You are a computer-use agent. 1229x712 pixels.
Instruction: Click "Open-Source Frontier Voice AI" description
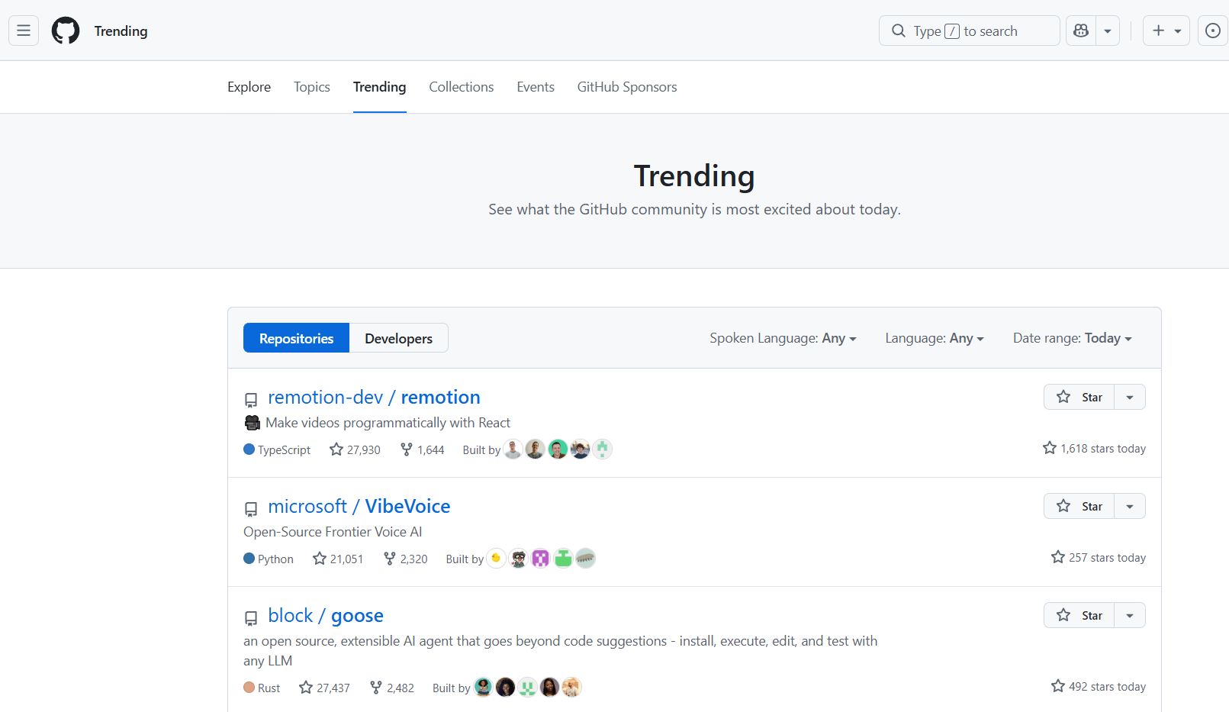point(333,532)
